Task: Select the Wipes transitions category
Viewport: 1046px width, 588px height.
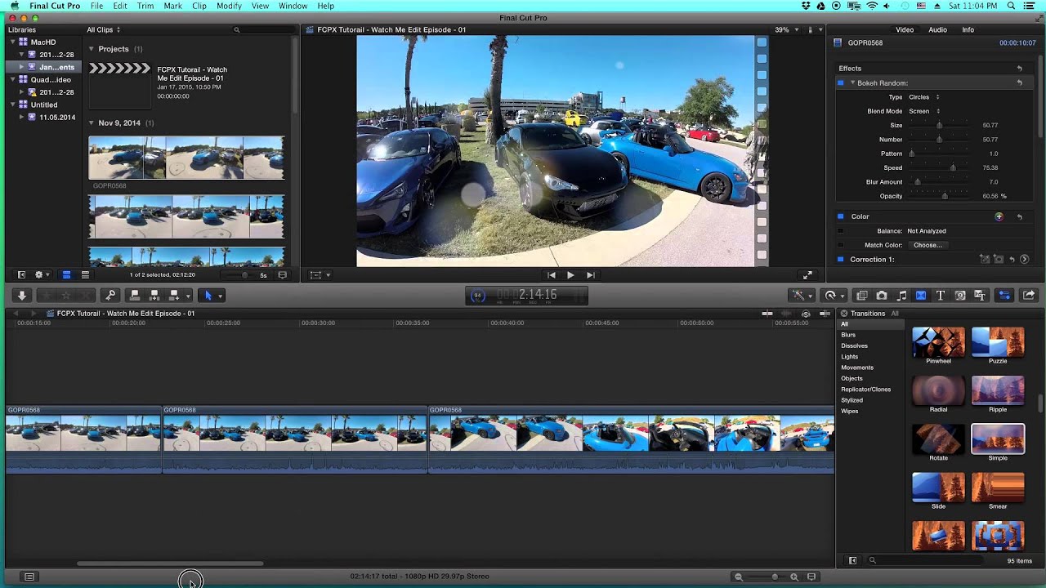Action: coord(849,411)
